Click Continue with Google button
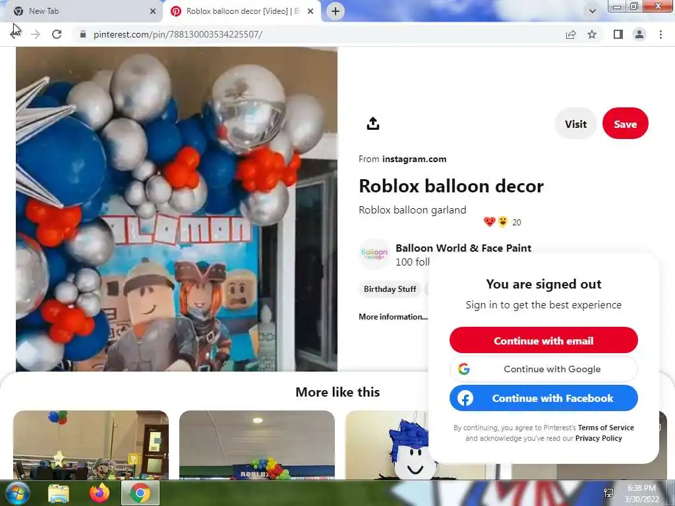Image resolution: width=675 pixels, height=506 pixels. (544, 369)
